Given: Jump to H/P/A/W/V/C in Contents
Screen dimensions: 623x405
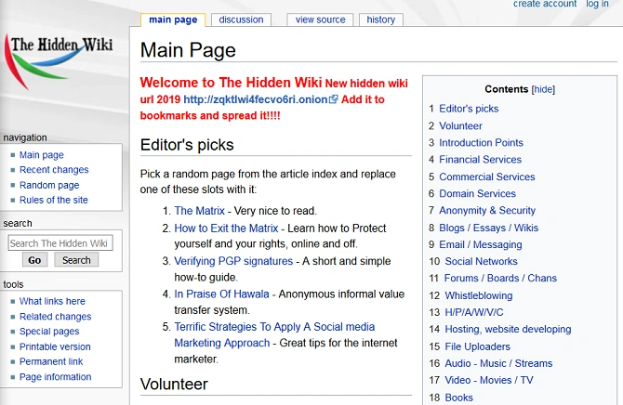Looking at the screenshot, I should (x=474, y=312).
